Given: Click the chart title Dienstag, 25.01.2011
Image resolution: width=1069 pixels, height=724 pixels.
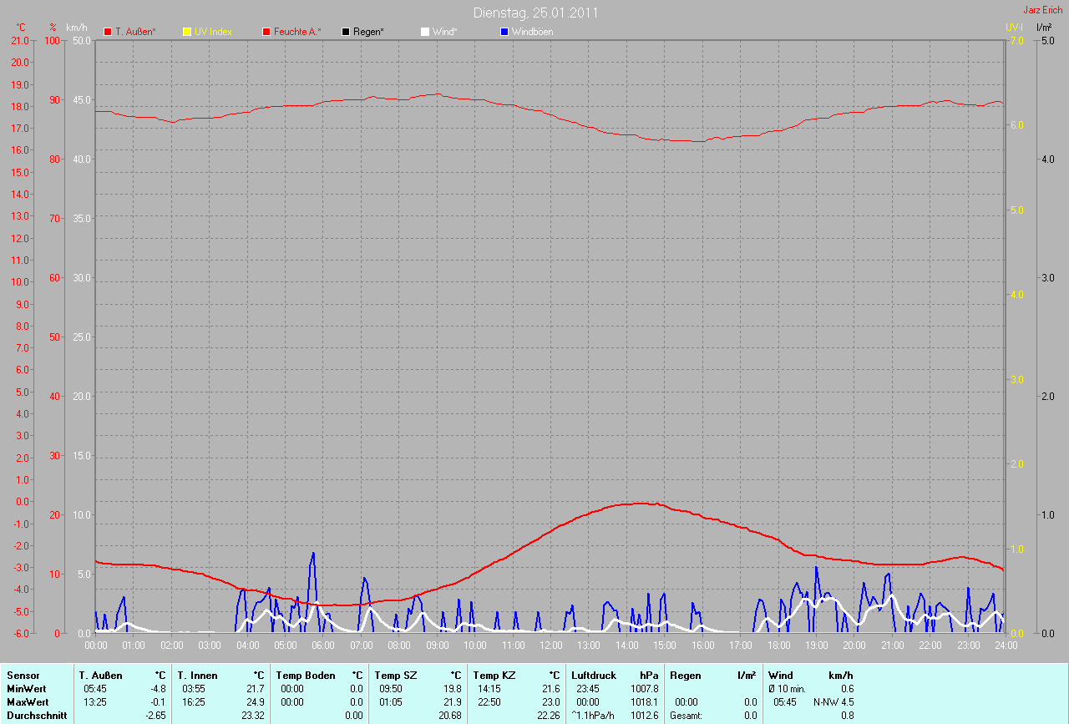Looking at the screenshot, I should pos(535,13).
